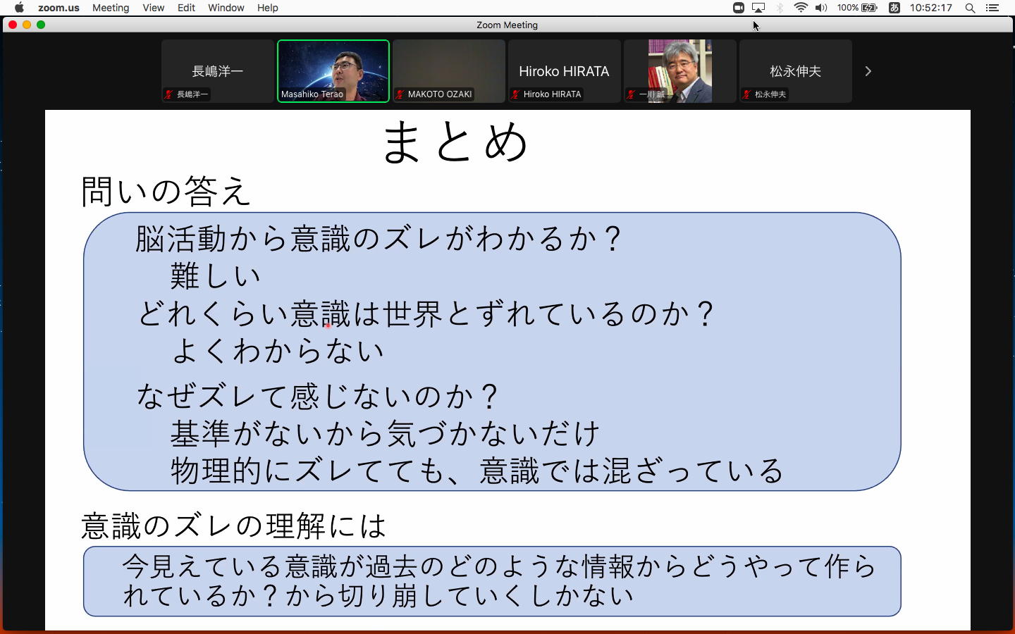
Task: Click the menu bar clock showing 10:52:17
Action: click(930, 8)
